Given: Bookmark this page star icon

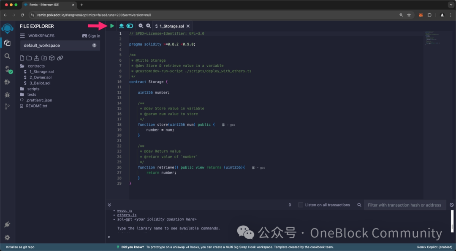Looking at the screenshot, I should click(409, 15).
